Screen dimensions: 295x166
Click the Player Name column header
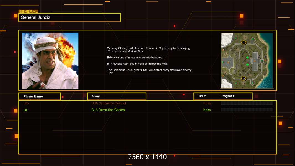[40, 96]
